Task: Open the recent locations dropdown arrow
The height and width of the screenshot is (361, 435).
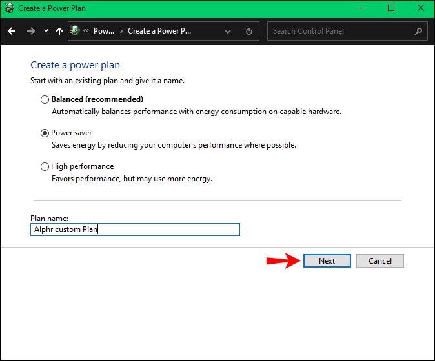Action: [46, 31]
